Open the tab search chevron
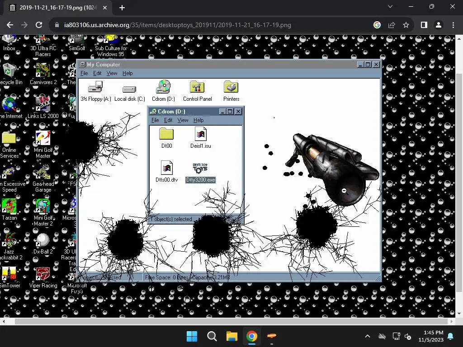The height and width of the screenshot is (347, 463). [x=390, y=6]
